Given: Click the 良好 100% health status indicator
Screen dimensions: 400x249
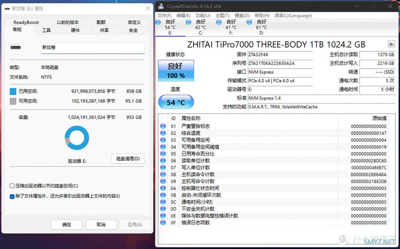Looking at the screenshot, I should (176, 71).
